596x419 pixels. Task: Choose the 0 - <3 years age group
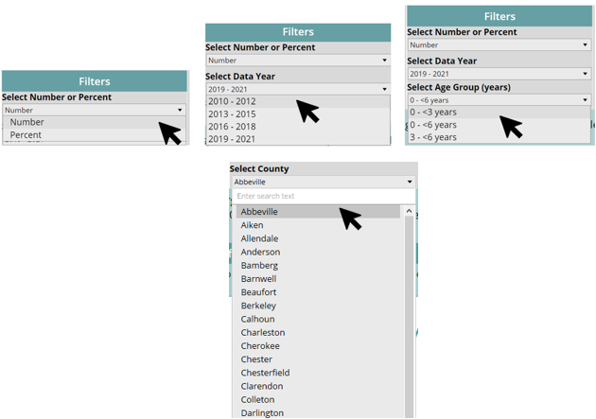[x=433, y=113]
